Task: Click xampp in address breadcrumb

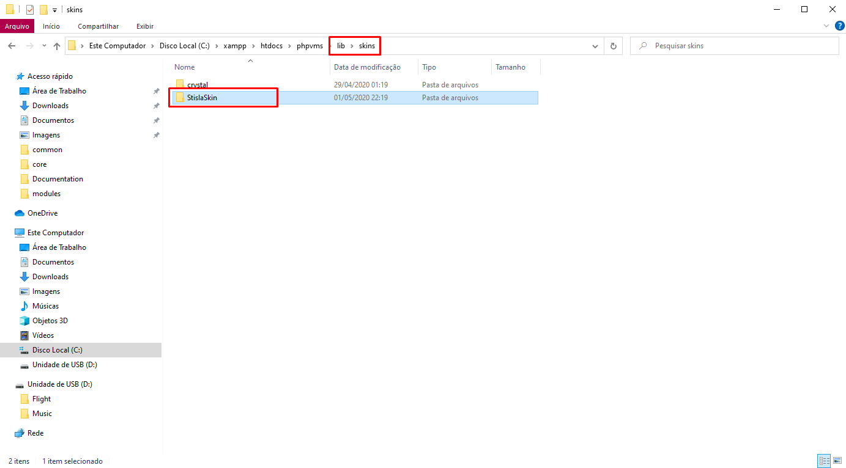Action: tap(236, 46)
